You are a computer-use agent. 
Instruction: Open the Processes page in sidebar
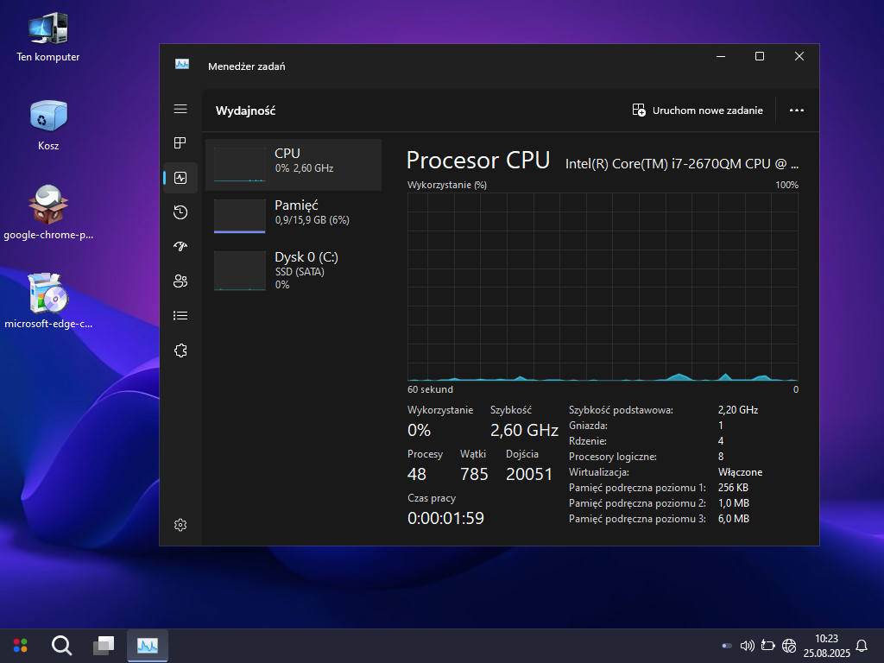coord(180,143)
